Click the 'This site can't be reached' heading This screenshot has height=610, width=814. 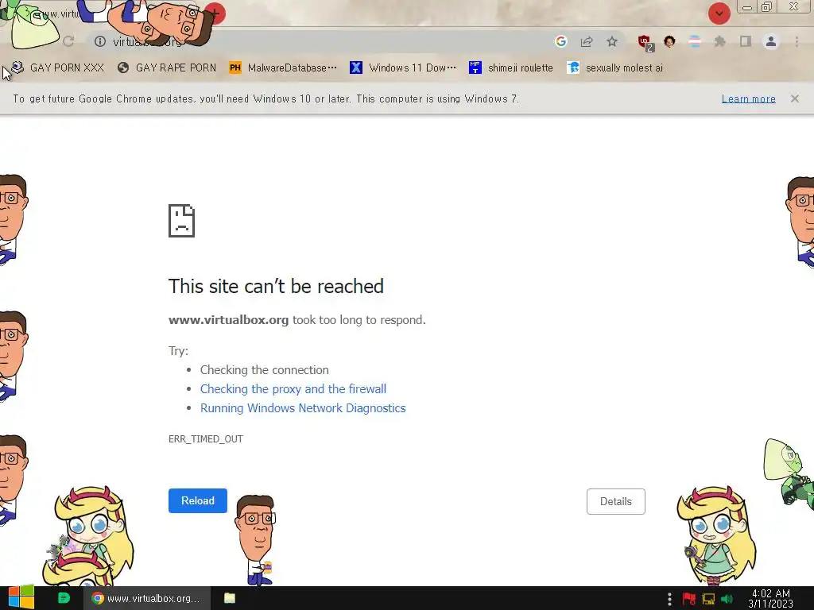point(276,286)
